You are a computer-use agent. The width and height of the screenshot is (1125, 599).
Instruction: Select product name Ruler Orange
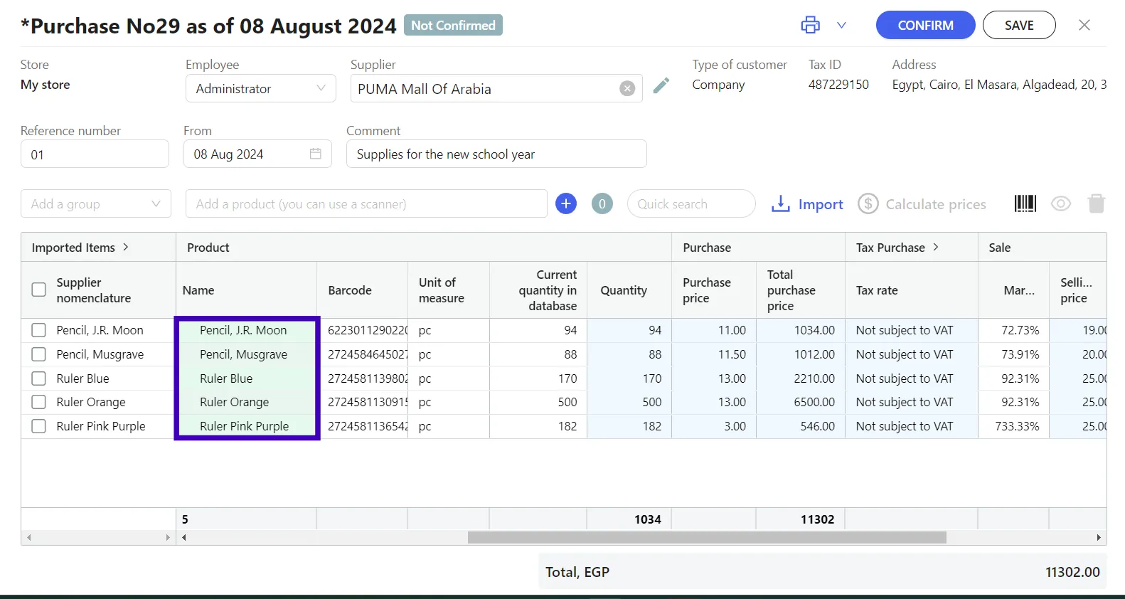234,402
